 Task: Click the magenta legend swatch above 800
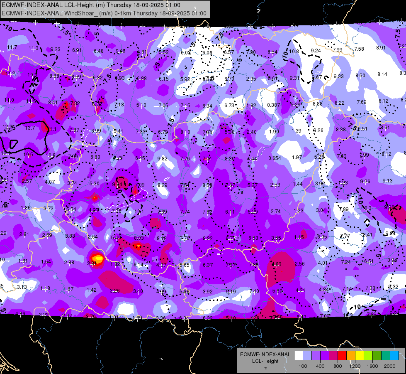coord(333,356)
